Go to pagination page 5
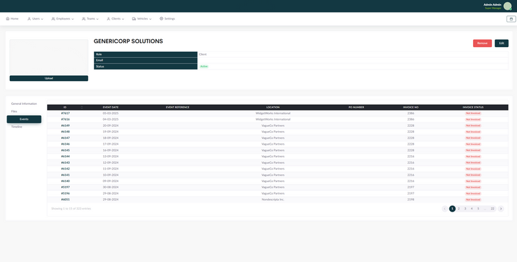 478,209
